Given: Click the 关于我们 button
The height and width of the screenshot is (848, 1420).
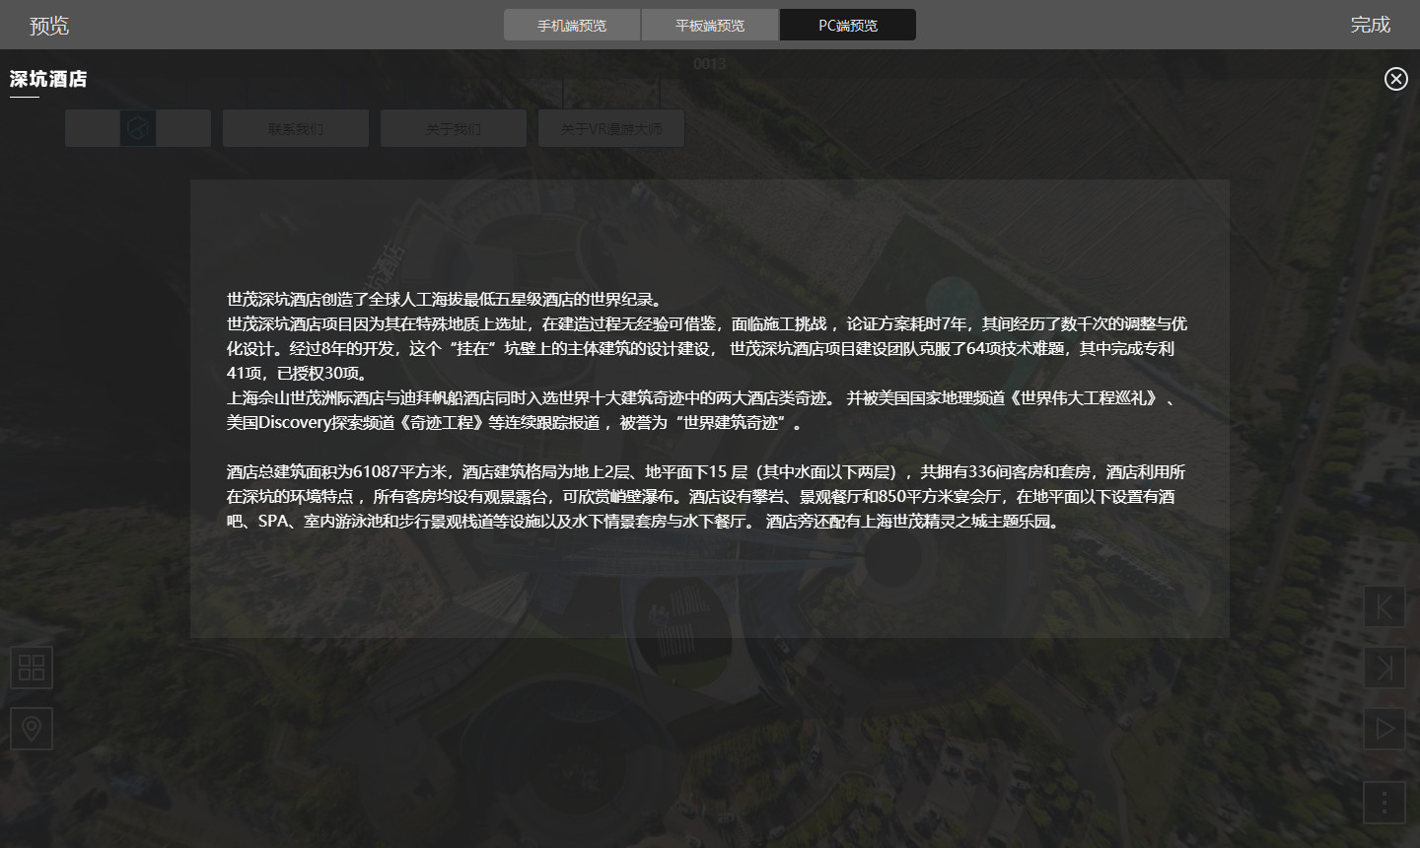Looking at the screenshot, I should coord(454,128).
